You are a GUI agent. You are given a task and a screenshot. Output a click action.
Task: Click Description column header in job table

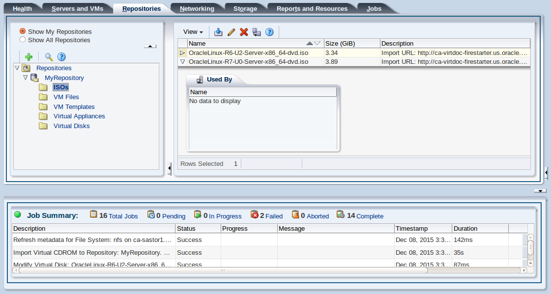94,228
